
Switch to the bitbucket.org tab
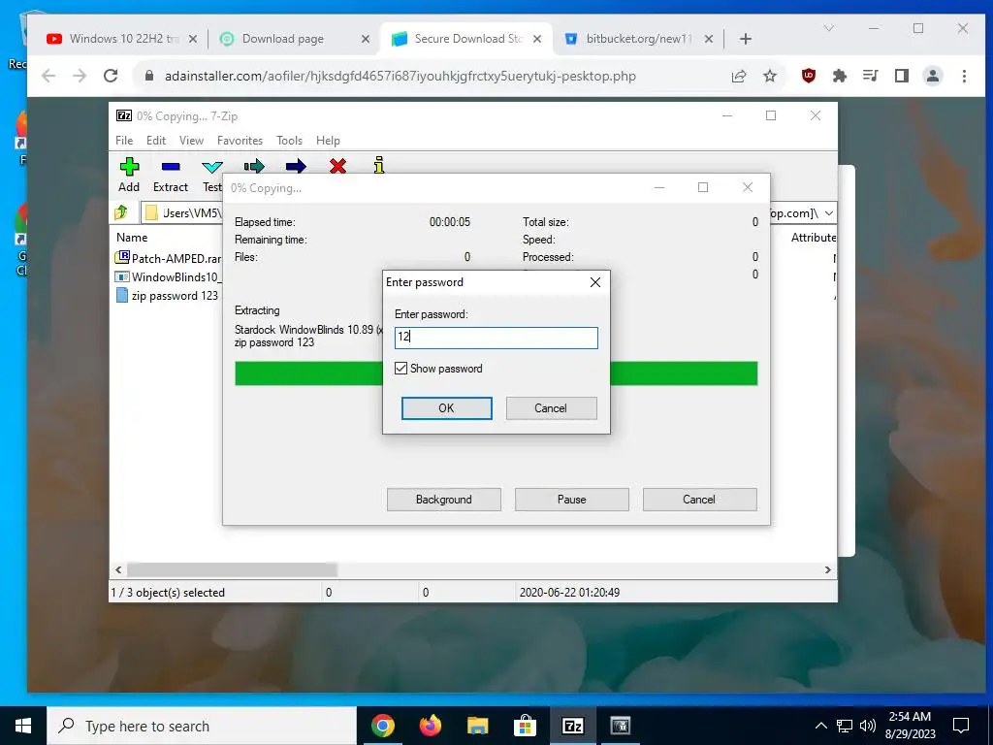click(638, 39)
